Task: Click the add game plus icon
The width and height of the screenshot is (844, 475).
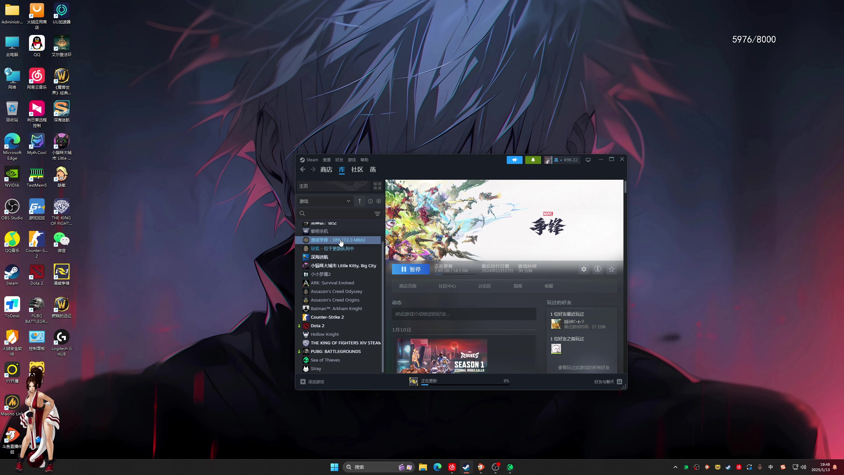Action: point(303,382)
